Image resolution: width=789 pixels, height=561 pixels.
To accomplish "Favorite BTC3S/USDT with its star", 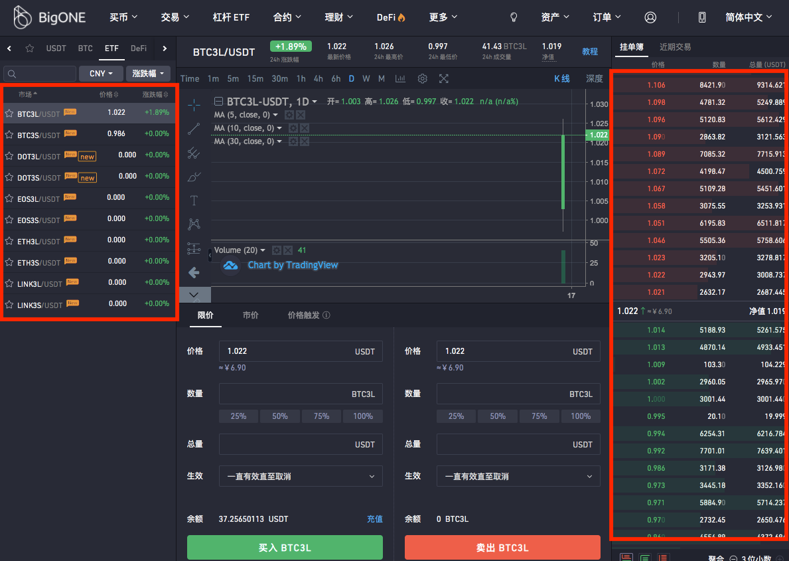I will pyautogui.click(x=9, y=135).
